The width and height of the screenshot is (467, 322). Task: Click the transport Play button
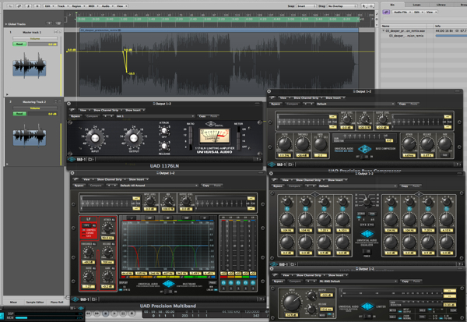[114, 313]
